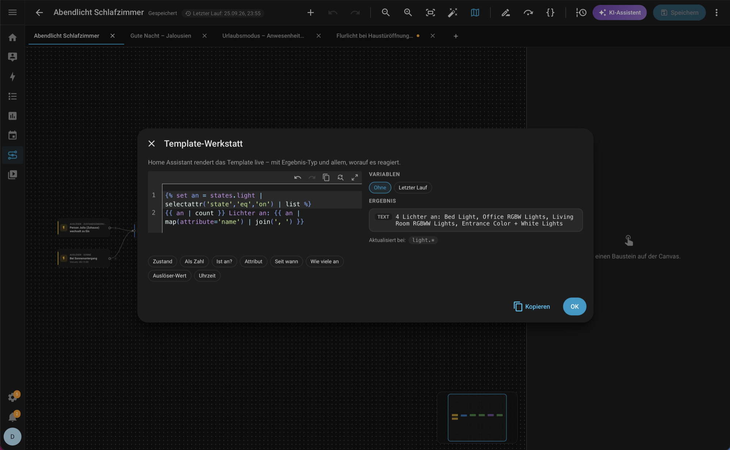Select the pencil edit icon in toolbar
730x450 pixels.
click(506, 12)
